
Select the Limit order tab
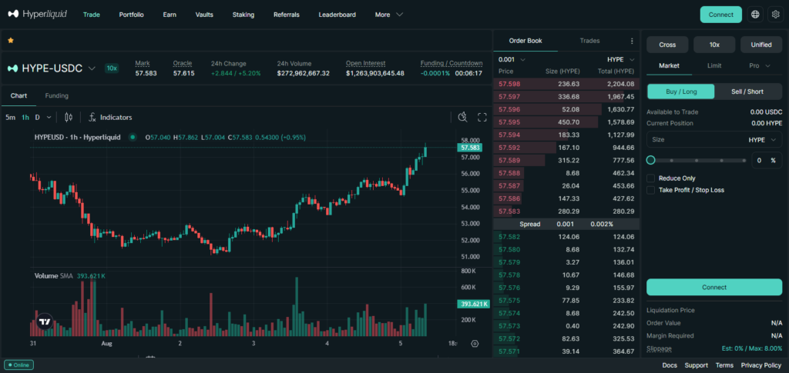click(714, 65)
